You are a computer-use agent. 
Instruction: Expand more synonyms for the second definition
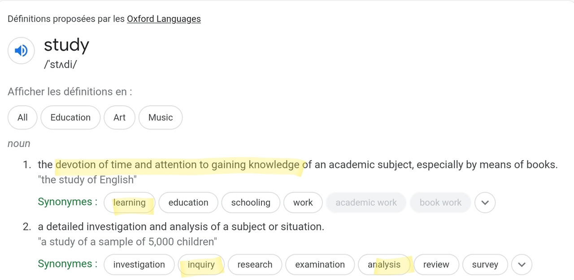pyautogui.click(x=522, y=264)
